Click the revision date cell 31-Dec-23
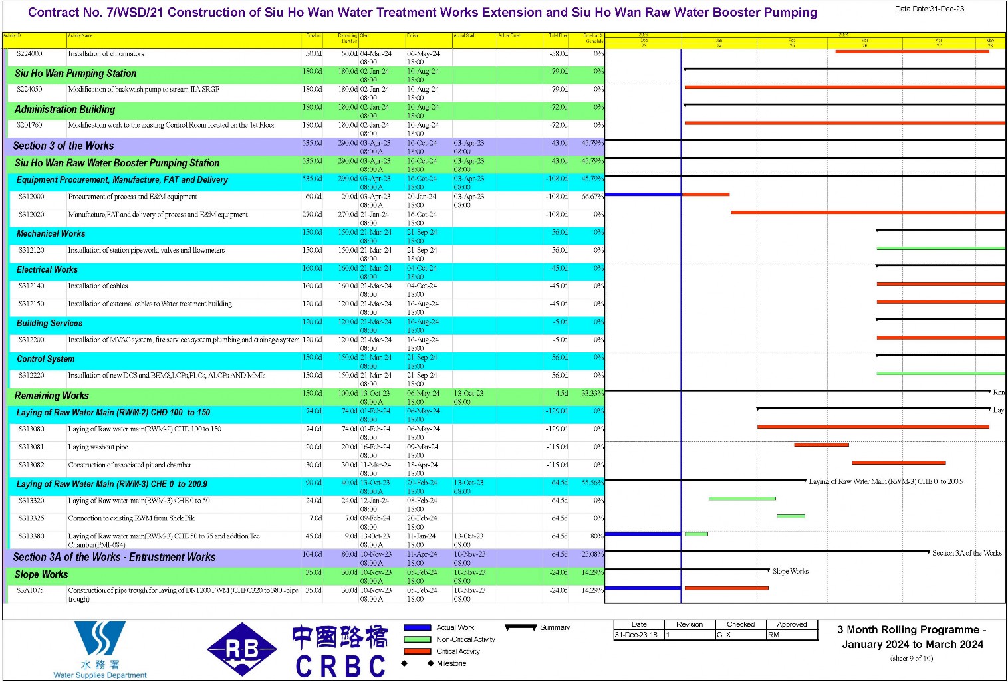1008x682 pixels. point(638,635)
